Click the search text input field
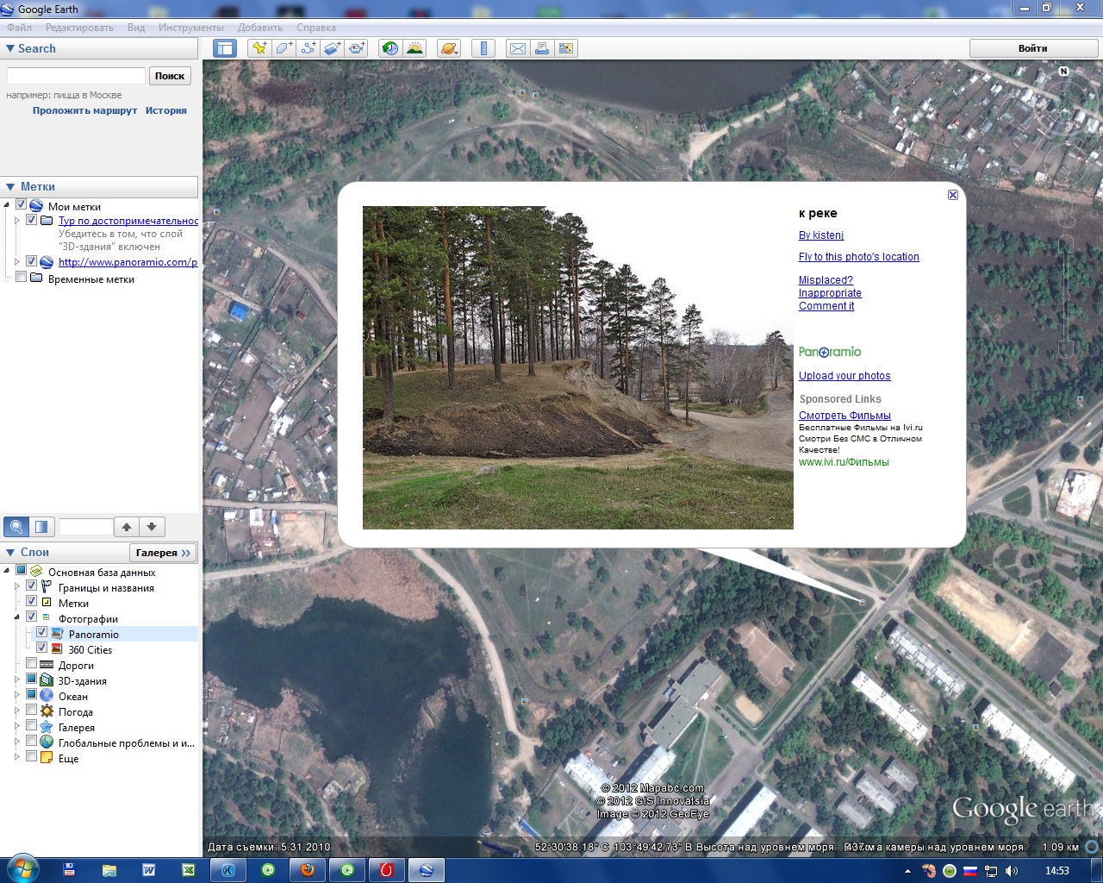 click(x=76, y=76)
